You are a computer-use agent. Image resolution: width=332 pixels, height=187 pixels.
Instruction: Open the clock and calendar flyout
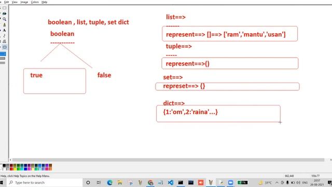[317, 182]
